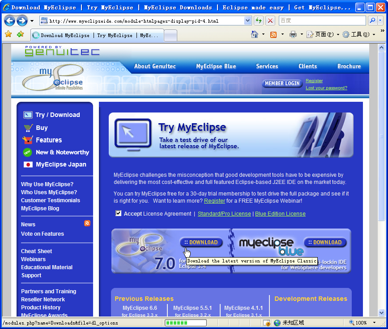Click the MyEclipse Japan flag icon
Image resolution: width=388 pixels, height=329 pixels.
[x=28, y=164]
